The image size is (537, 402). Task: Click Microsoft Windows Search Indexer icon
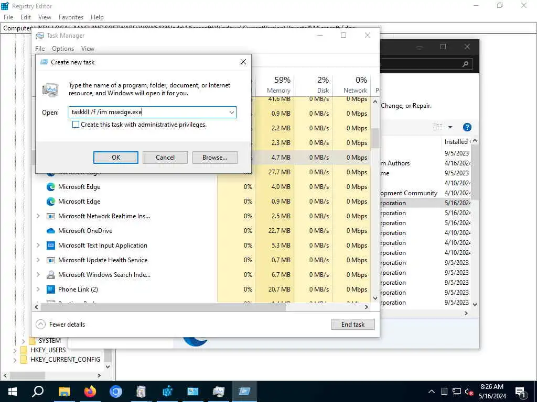point(51,275)
